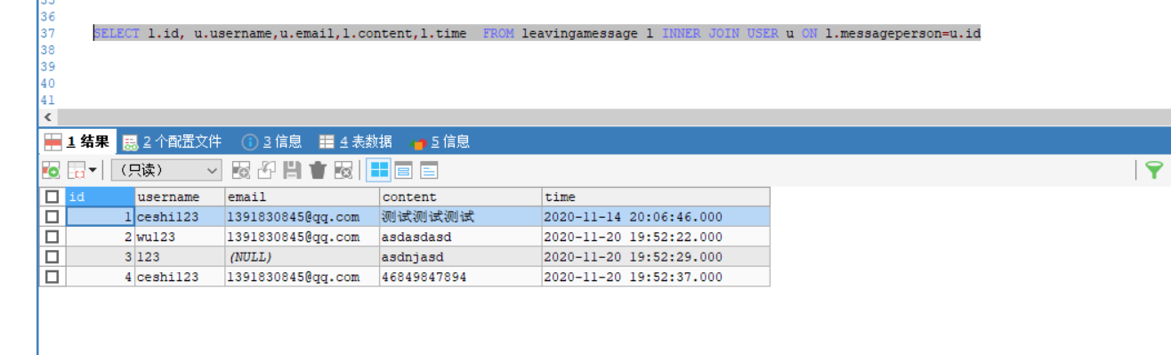Switch to form view icon
The width and height of the screenshot is (1171, 355).
(x=403, y=170)
